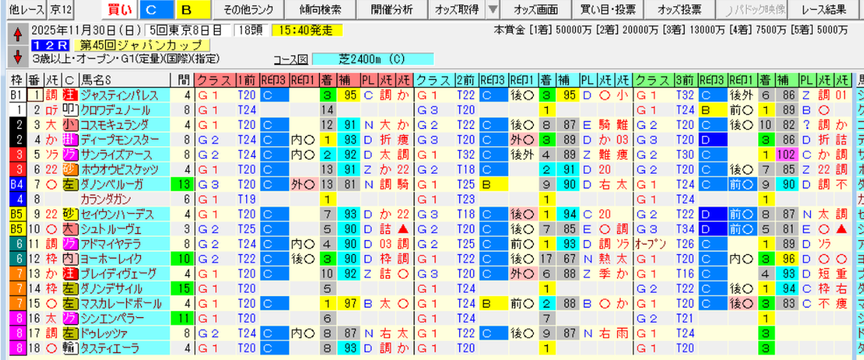Toggle the yellow B rank button
864x360 pixels.
(x=192, y=9)
